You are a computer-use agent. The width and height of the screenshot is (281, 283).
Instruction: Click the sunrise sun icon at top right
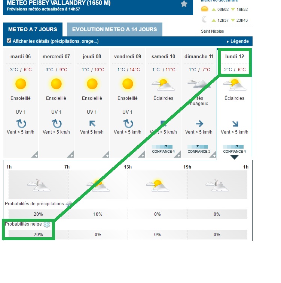(x=205, y=9)
